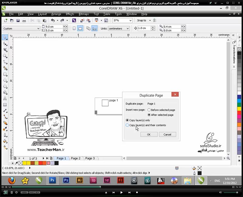Select the Freehand tool
This screenshot has height=197, width=243.
tap(5, 62)
